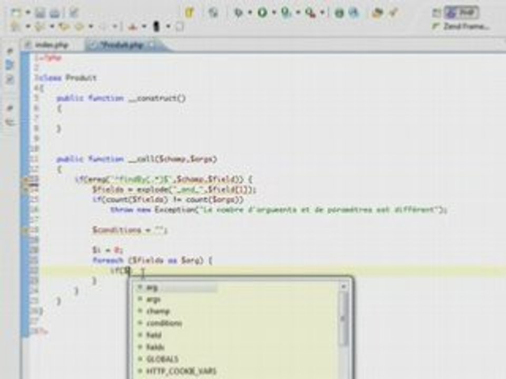Image resolution: width=506 pixels, height=379 pixels.
Task: Click the '$conditions = "";' code line
Action: (130, 230)
